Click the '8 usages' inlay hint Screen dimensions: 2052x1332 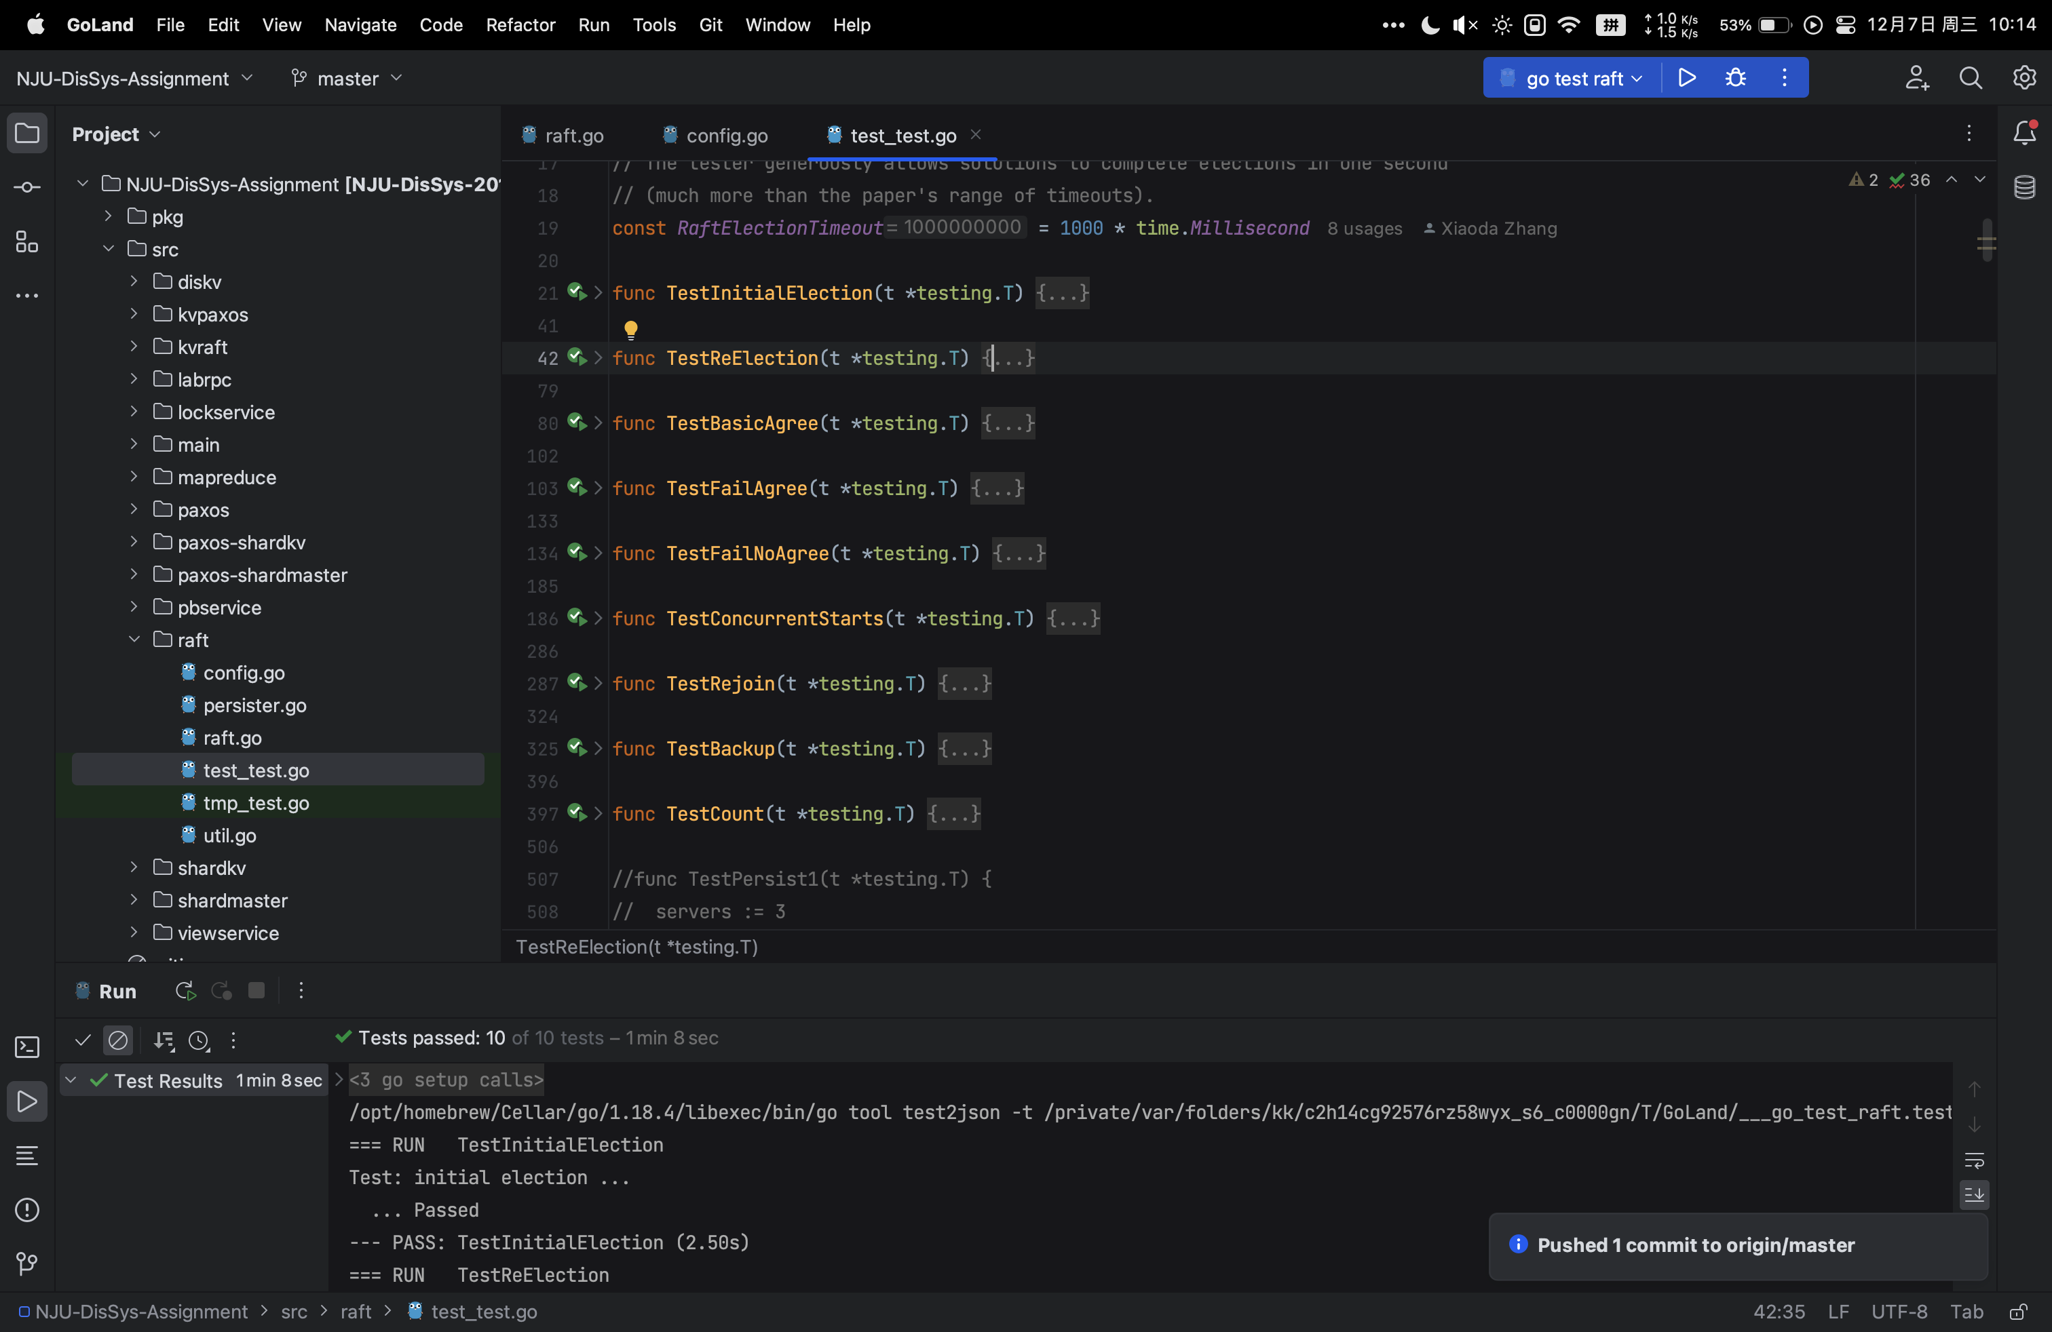pos(1365,229)
